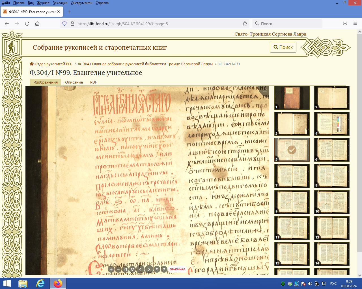362x289 pixels.
Task: Zoom out with the minus viewer button
Action: (x=118, y=269)
